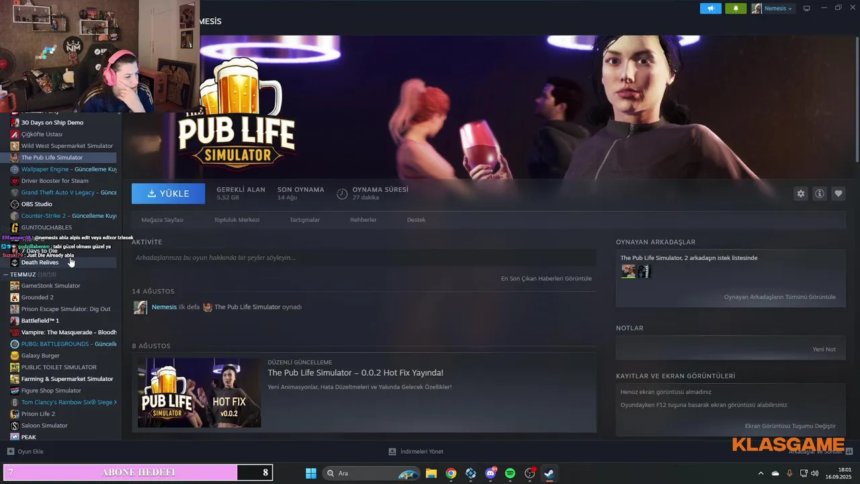Select PUBLIC TOILET SIMULATOR icon
Viewport: 860px width, 484px height.
tap(15, 367)
